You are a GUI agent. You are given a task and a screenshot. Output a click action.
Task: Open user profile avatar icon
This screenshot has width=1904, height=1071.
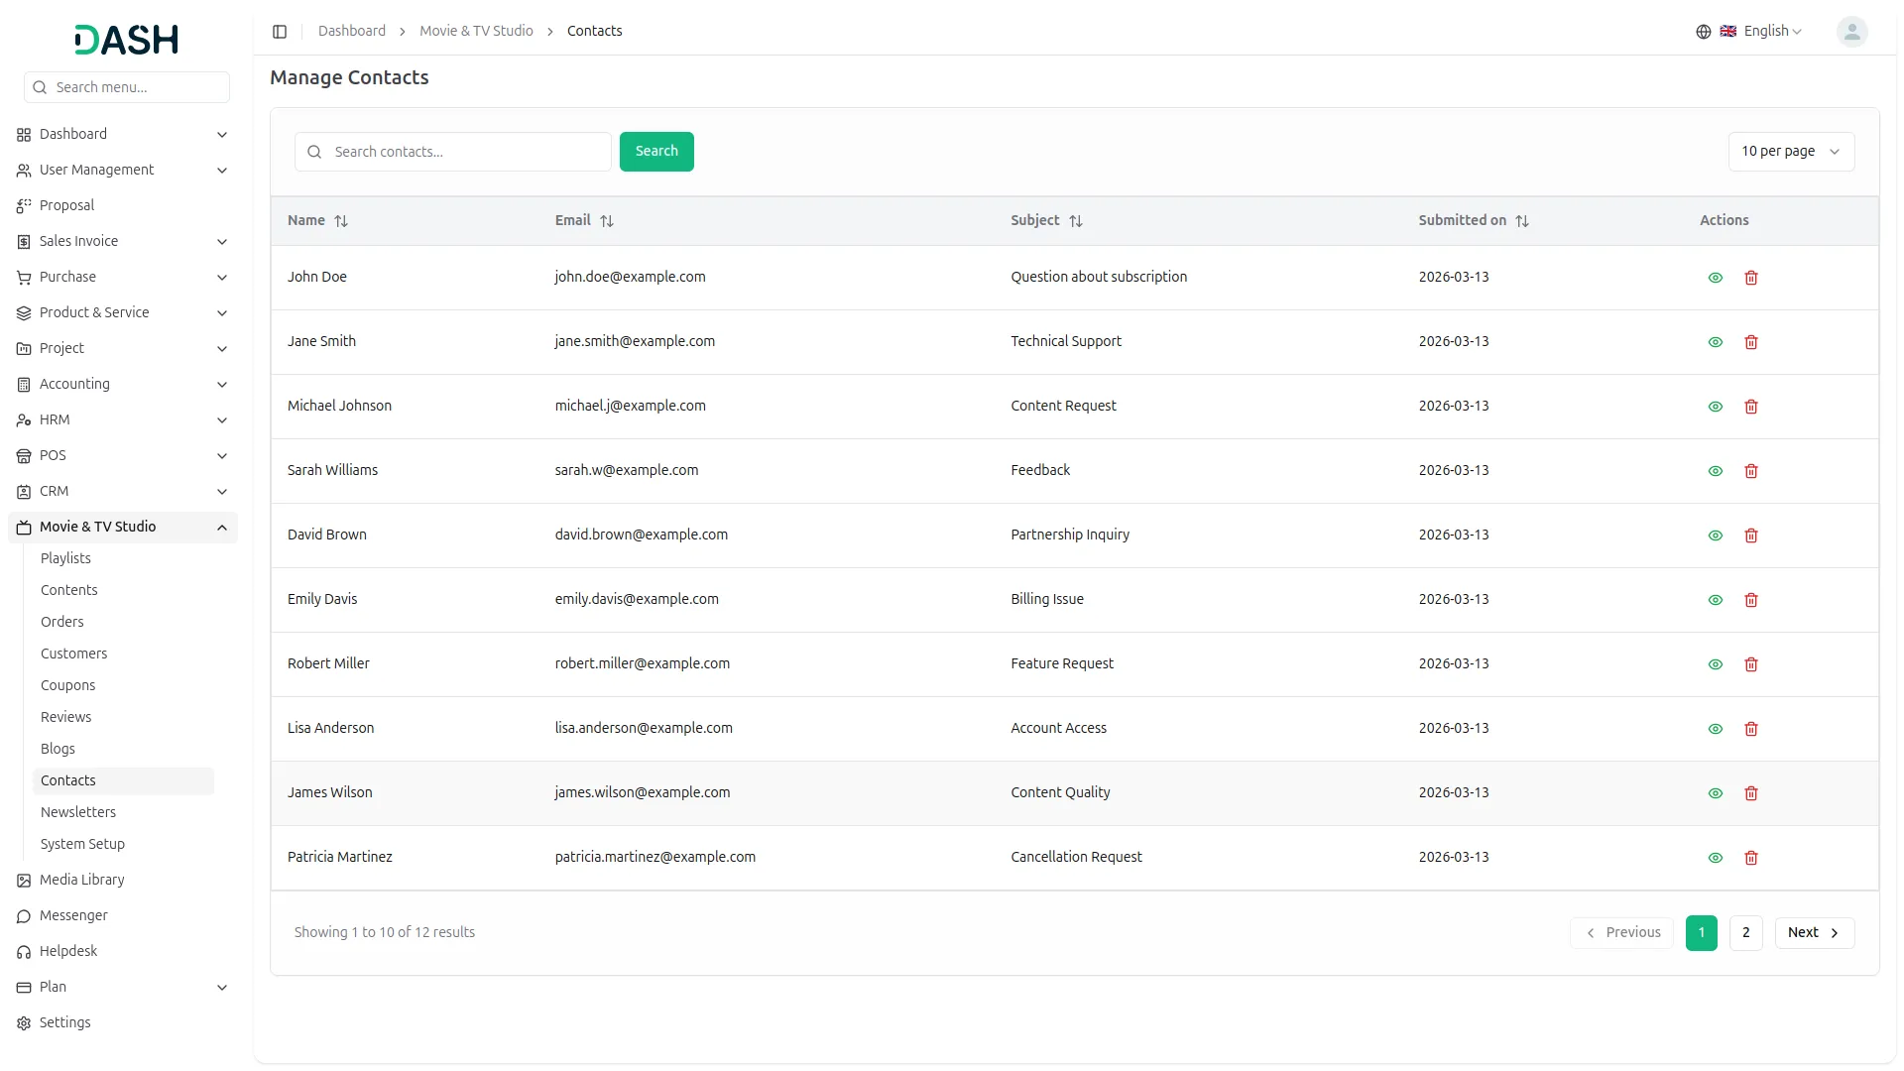1850,32
